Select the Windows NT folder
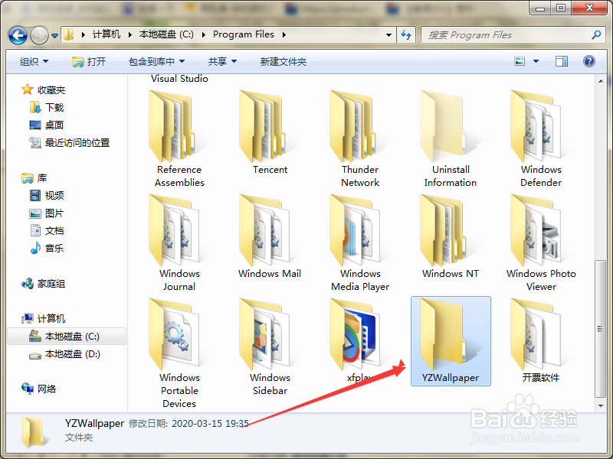613x459 pixels. [x=451, y=237]
